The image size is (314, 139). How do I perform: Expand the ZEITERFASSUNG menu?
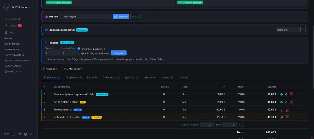click(19, 55)
